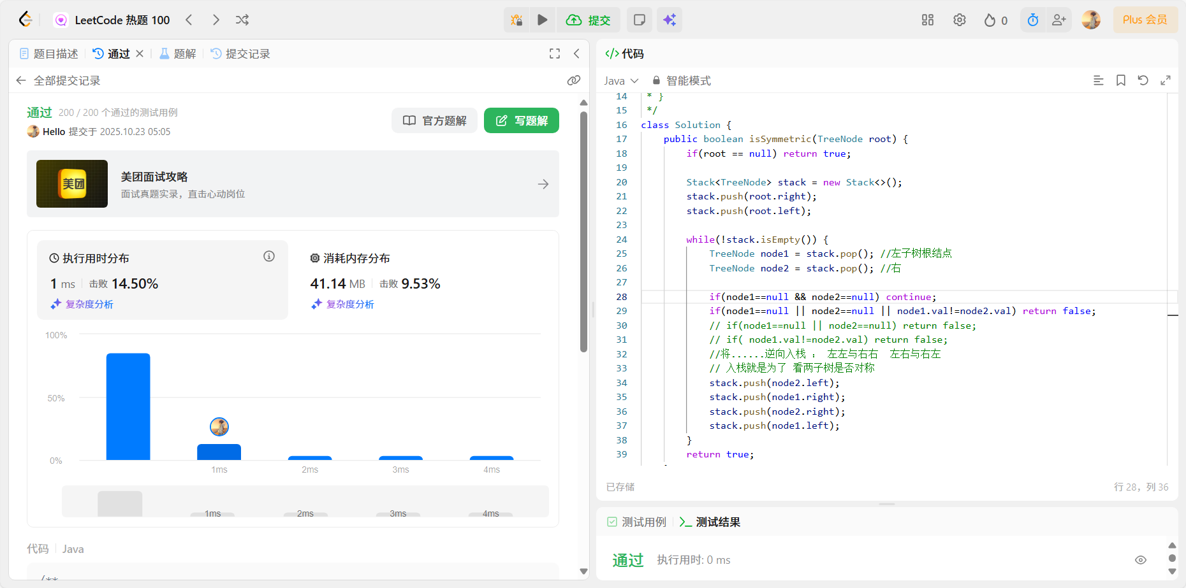Open the user avatar menu
This screenshot has width=1186, height=588.
pos(1091,20)
